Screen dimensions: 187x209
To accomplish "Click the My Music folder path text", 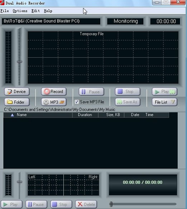I will pos(60,110).
